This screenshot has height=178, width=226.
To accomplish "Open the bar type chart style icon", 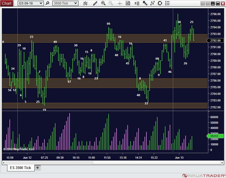I will [85, 3].
